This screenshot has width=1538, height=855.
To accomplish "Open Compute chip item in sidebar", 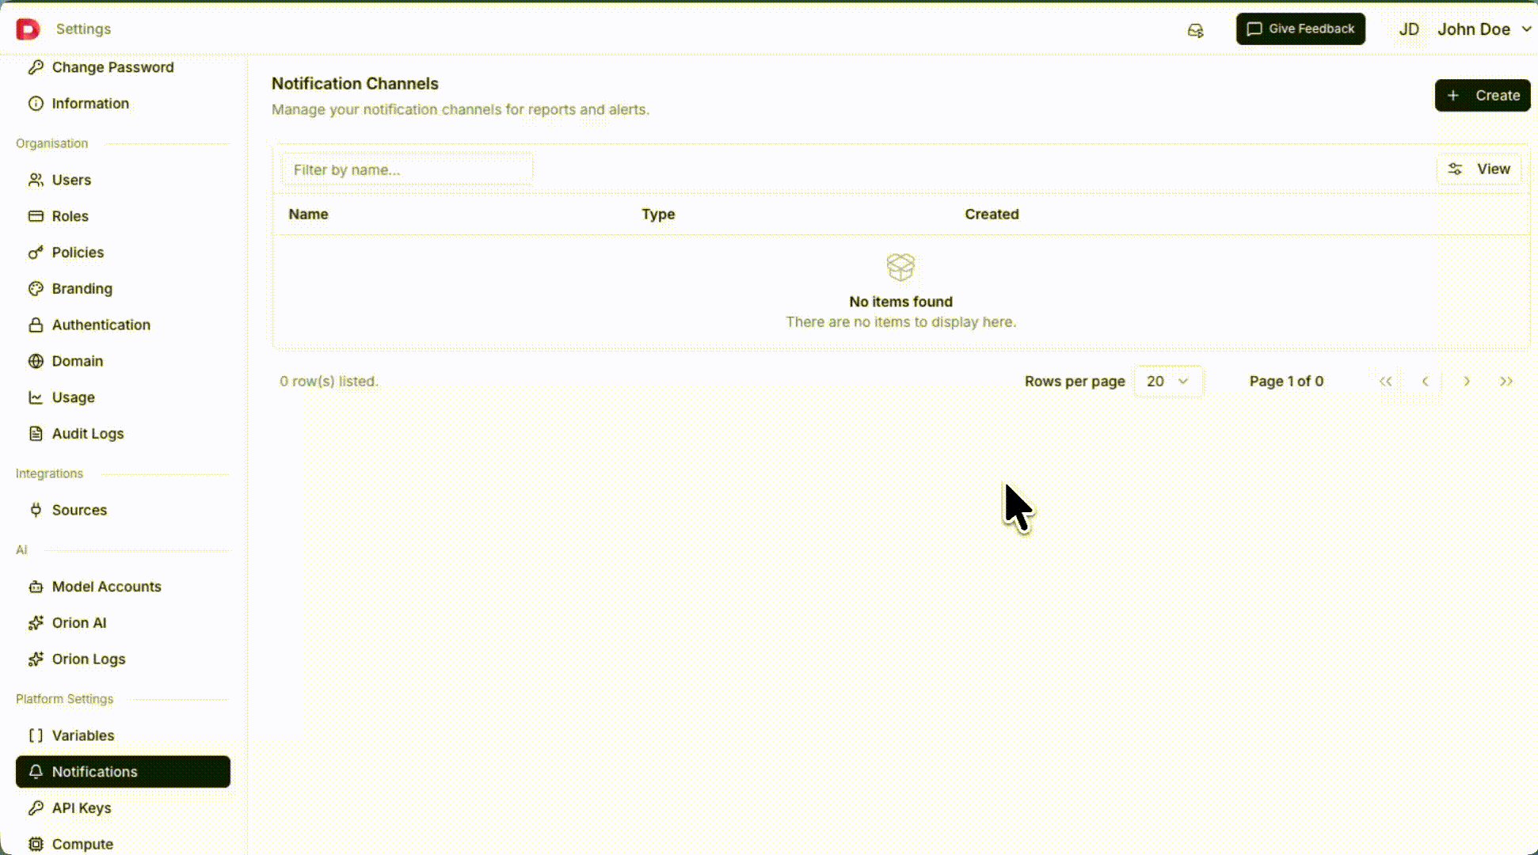I will tap(82, 844).
